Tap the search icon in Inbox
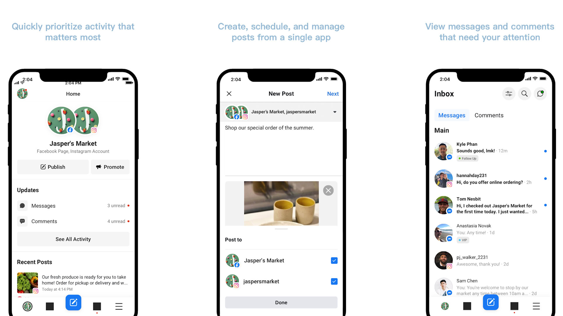The width and height of the screenshot is (563, 316). pos(524,94)
